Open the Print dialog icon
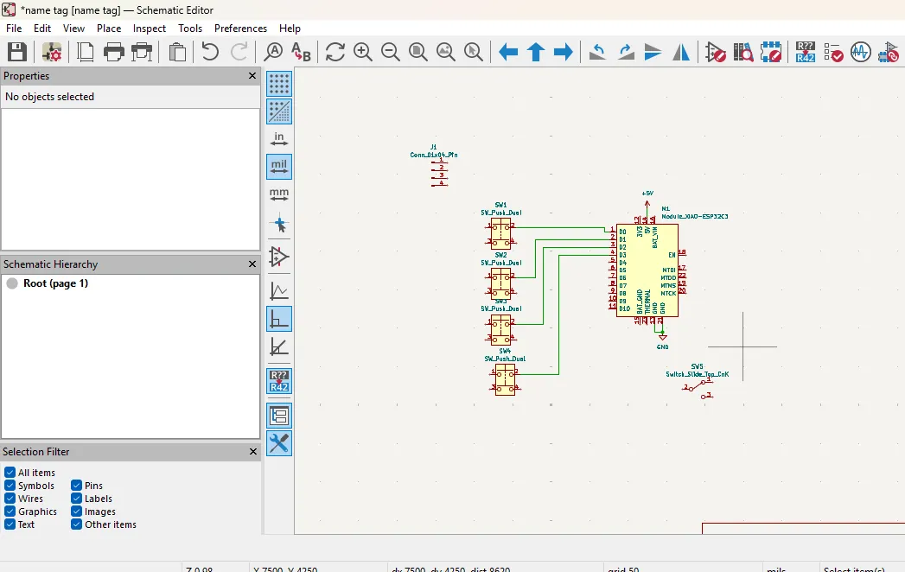Image resolution: width=905 pixels, height=572 pixels. [x=113, y=52]
